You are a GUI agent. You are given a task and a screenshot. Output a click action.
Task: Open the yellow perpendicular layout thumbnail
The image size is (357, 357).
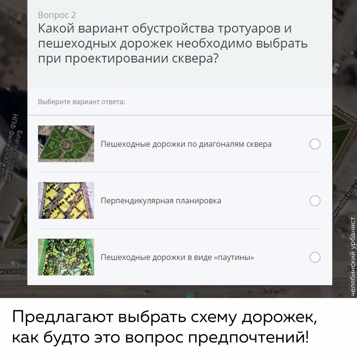point(66,200)
